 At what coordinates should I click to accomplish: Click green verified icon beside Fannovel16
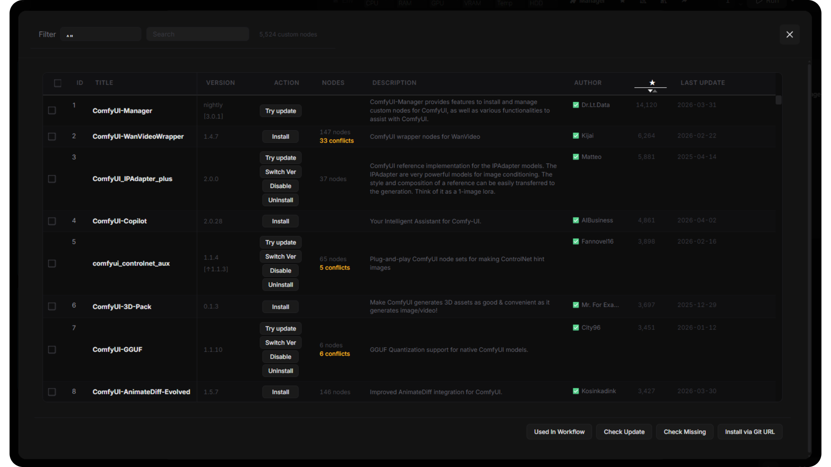(576, 242)
